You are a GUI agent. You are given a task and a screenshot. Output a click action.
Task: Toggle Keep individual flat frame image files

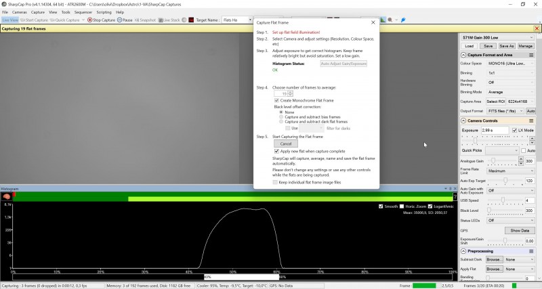pyautogui.click(x=275, y=182)
